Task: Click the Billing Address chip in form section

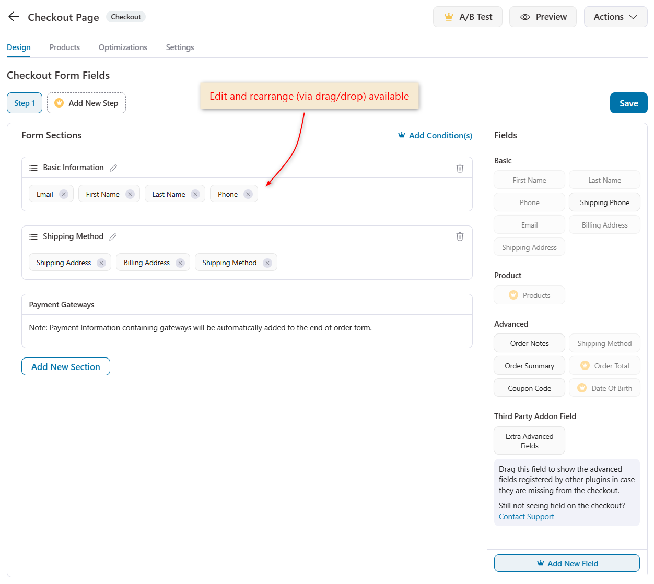Action: tap(153, 263)
